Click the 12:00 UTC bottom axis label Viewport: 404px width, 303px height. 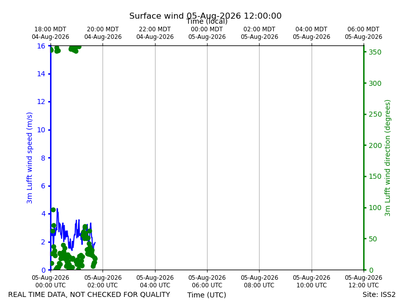364,281
